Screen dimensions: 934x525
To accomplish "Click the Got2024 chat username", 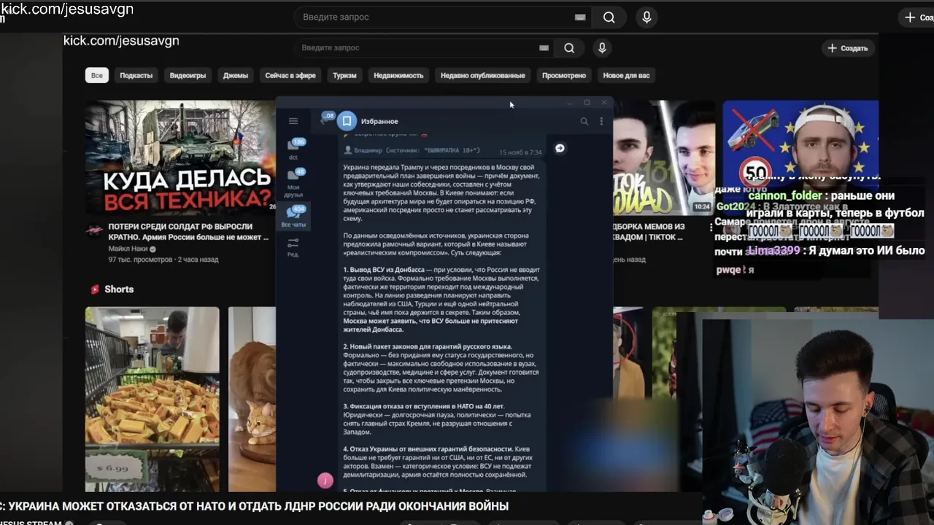I will 735,206.
